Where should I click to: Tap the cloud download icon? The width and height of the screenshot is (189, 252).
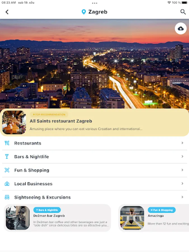pyautogui.click(x=181, y=29)
